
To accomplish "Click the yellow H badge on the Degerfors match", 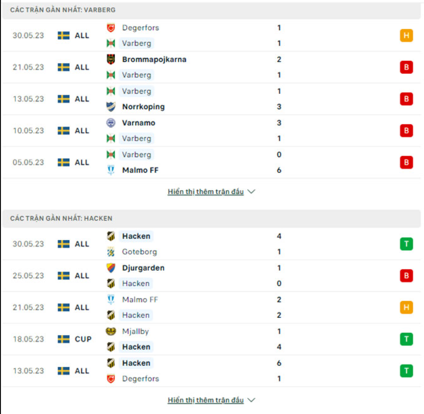I will (x=406, y=35).
